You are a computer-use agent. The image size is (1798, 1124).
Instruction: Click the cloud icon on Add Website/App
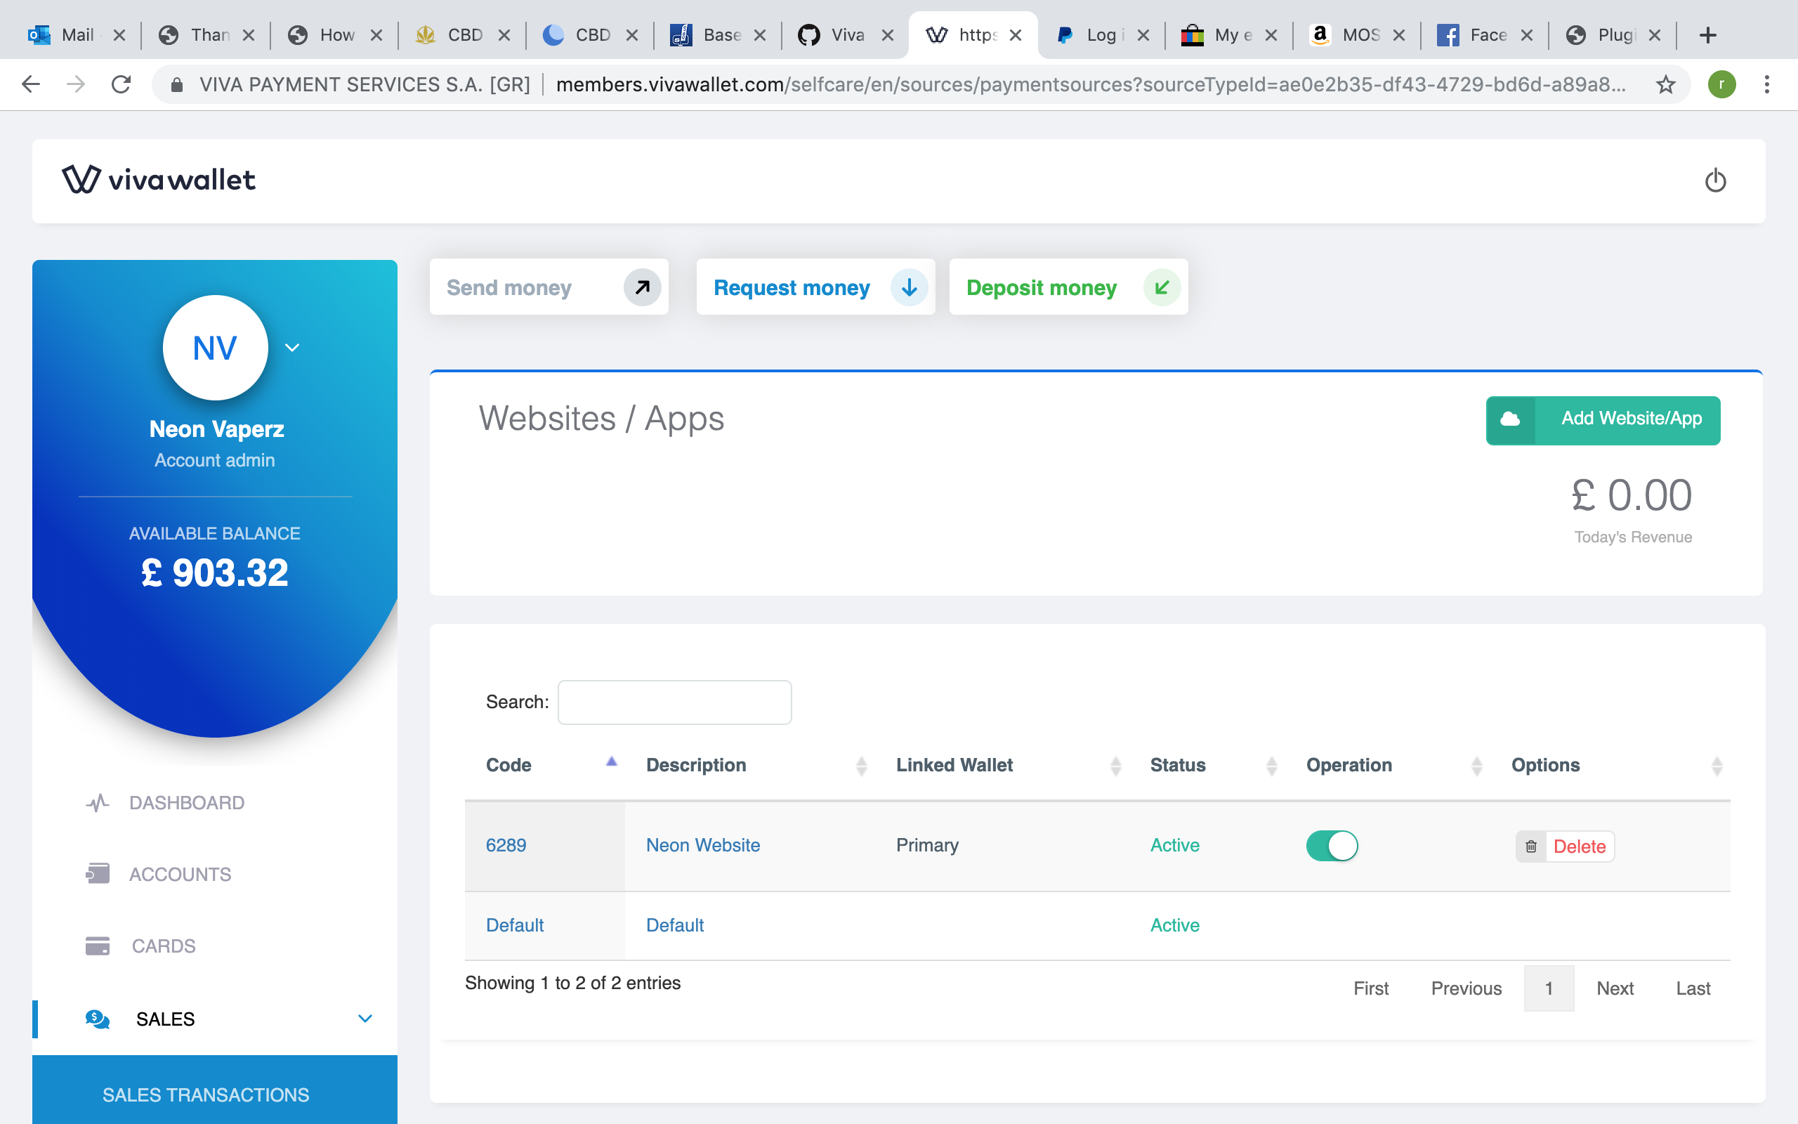pos(1511,420)
